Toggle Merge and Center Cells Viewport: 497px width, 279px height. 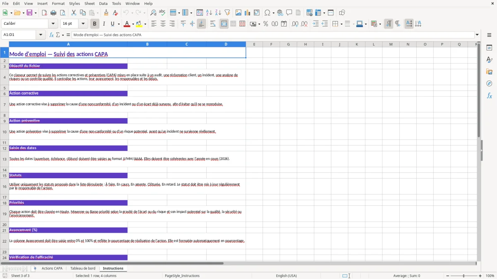pos(224,24)
